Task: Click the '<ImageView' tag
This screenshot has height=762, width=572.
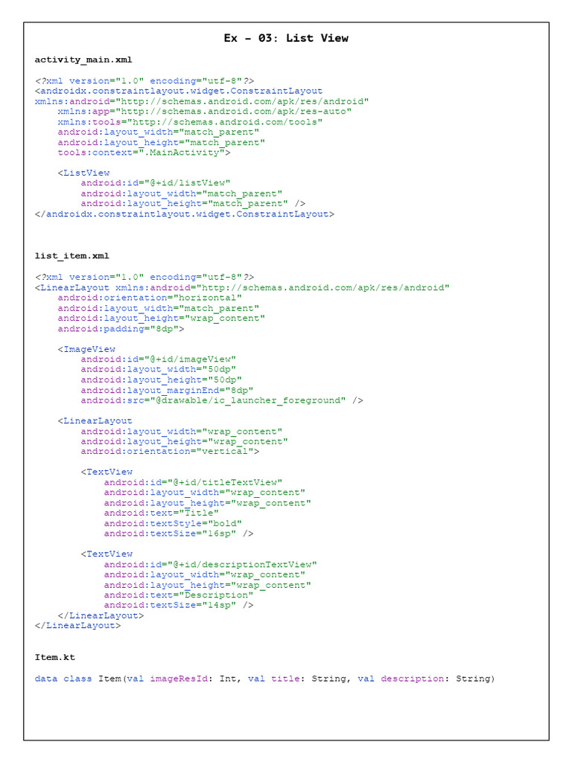Action: [x=86, y=350]
